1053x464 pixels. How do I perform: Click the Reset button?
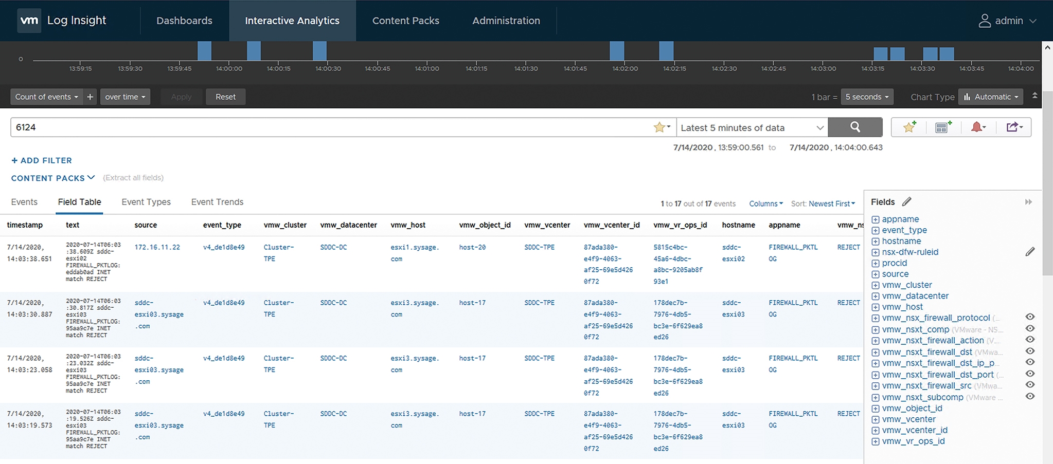[x=225, y=97]
